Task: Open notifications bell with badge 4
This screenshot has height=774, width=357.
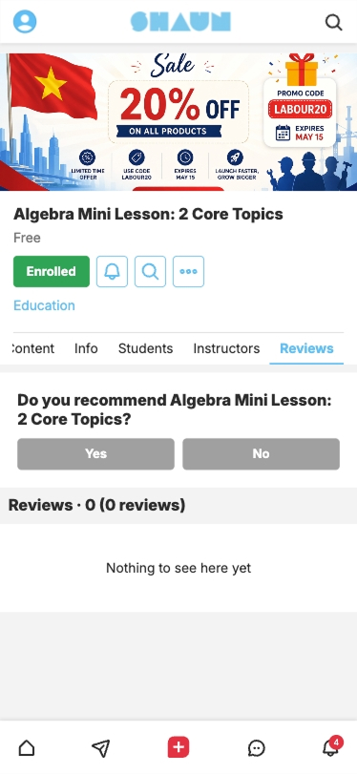Action: coord(332,746)
